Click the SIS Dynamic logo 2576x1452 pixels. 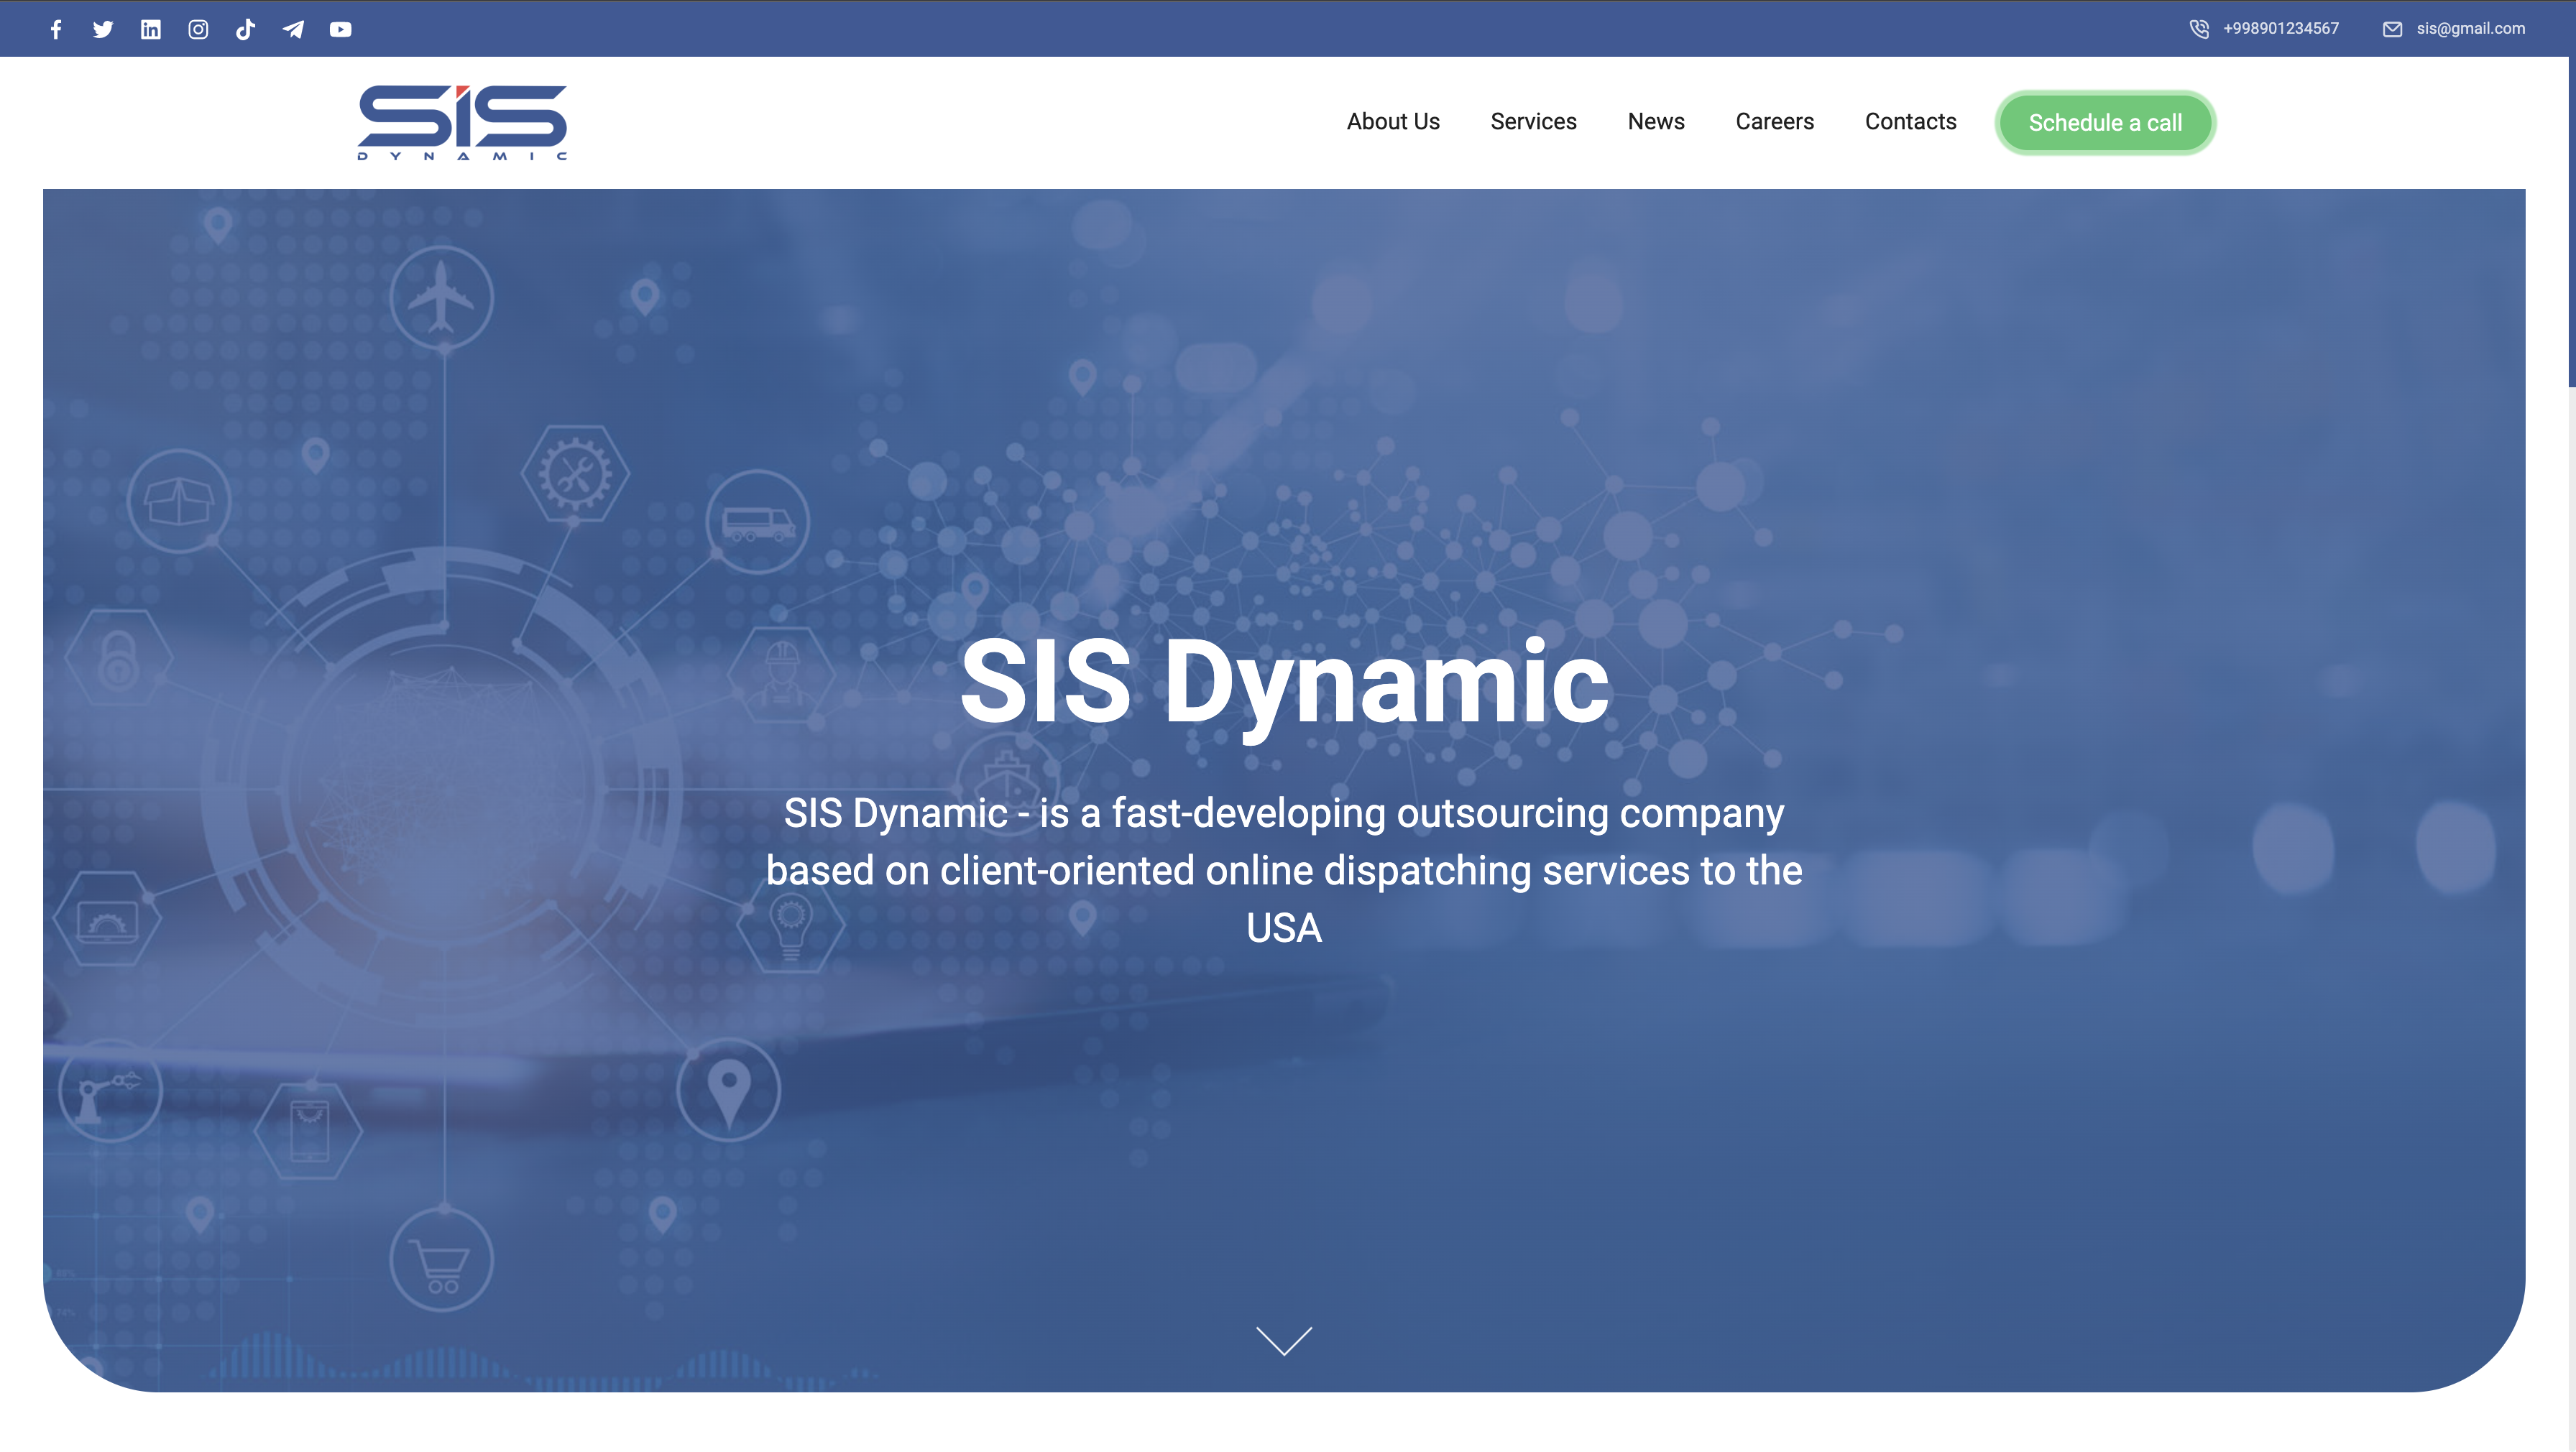click(462, 122)
